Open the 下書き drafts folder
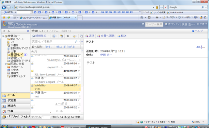This screenshot has width=209, height=128. [13, 45]
